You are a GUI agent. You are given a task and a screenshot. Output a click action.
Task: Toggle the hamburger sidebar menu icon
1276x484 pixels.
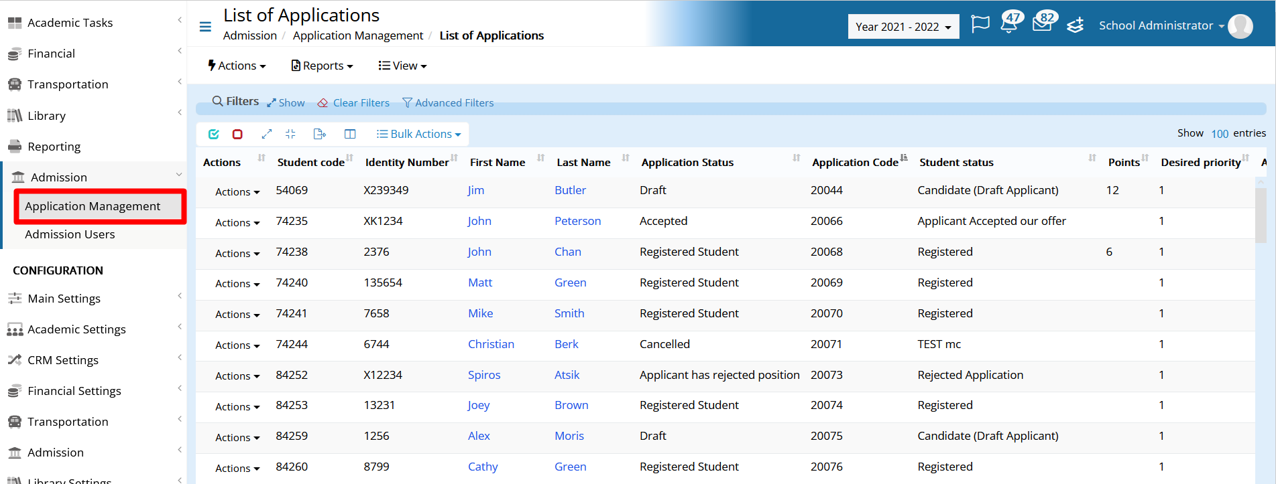pos(205,27)
